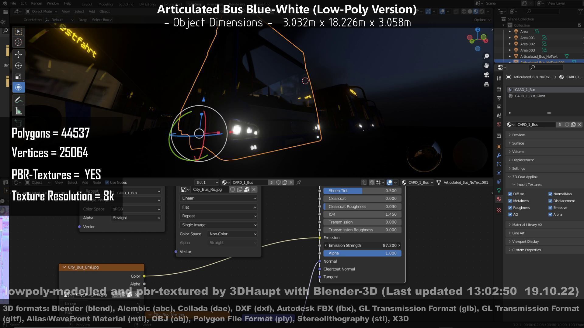Activate the 3D Cursor tool
Image resolution: width=584 pixels, height=328 pixels.
point(19,43)
